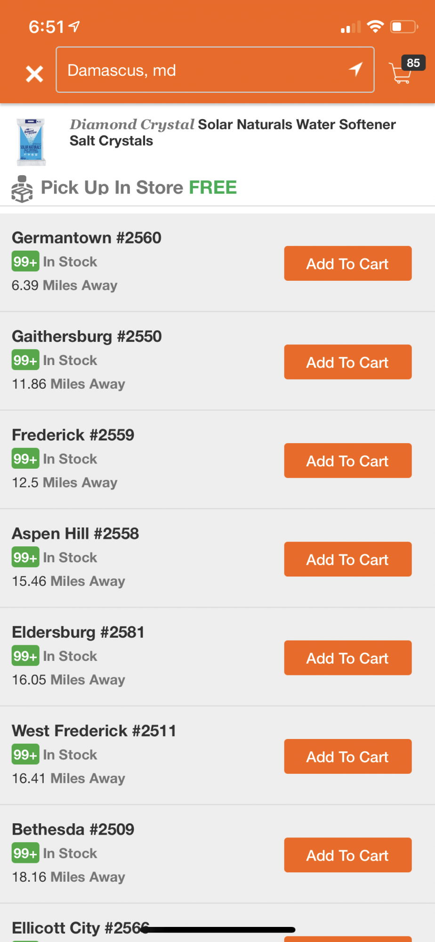Viewport: 435px width, 942px height.
Task: Add to cart from Eldersburg #2581 store
Action: tap(348, 658)
